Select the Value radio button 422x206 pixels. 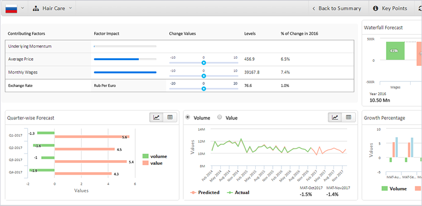pos(220,117)
